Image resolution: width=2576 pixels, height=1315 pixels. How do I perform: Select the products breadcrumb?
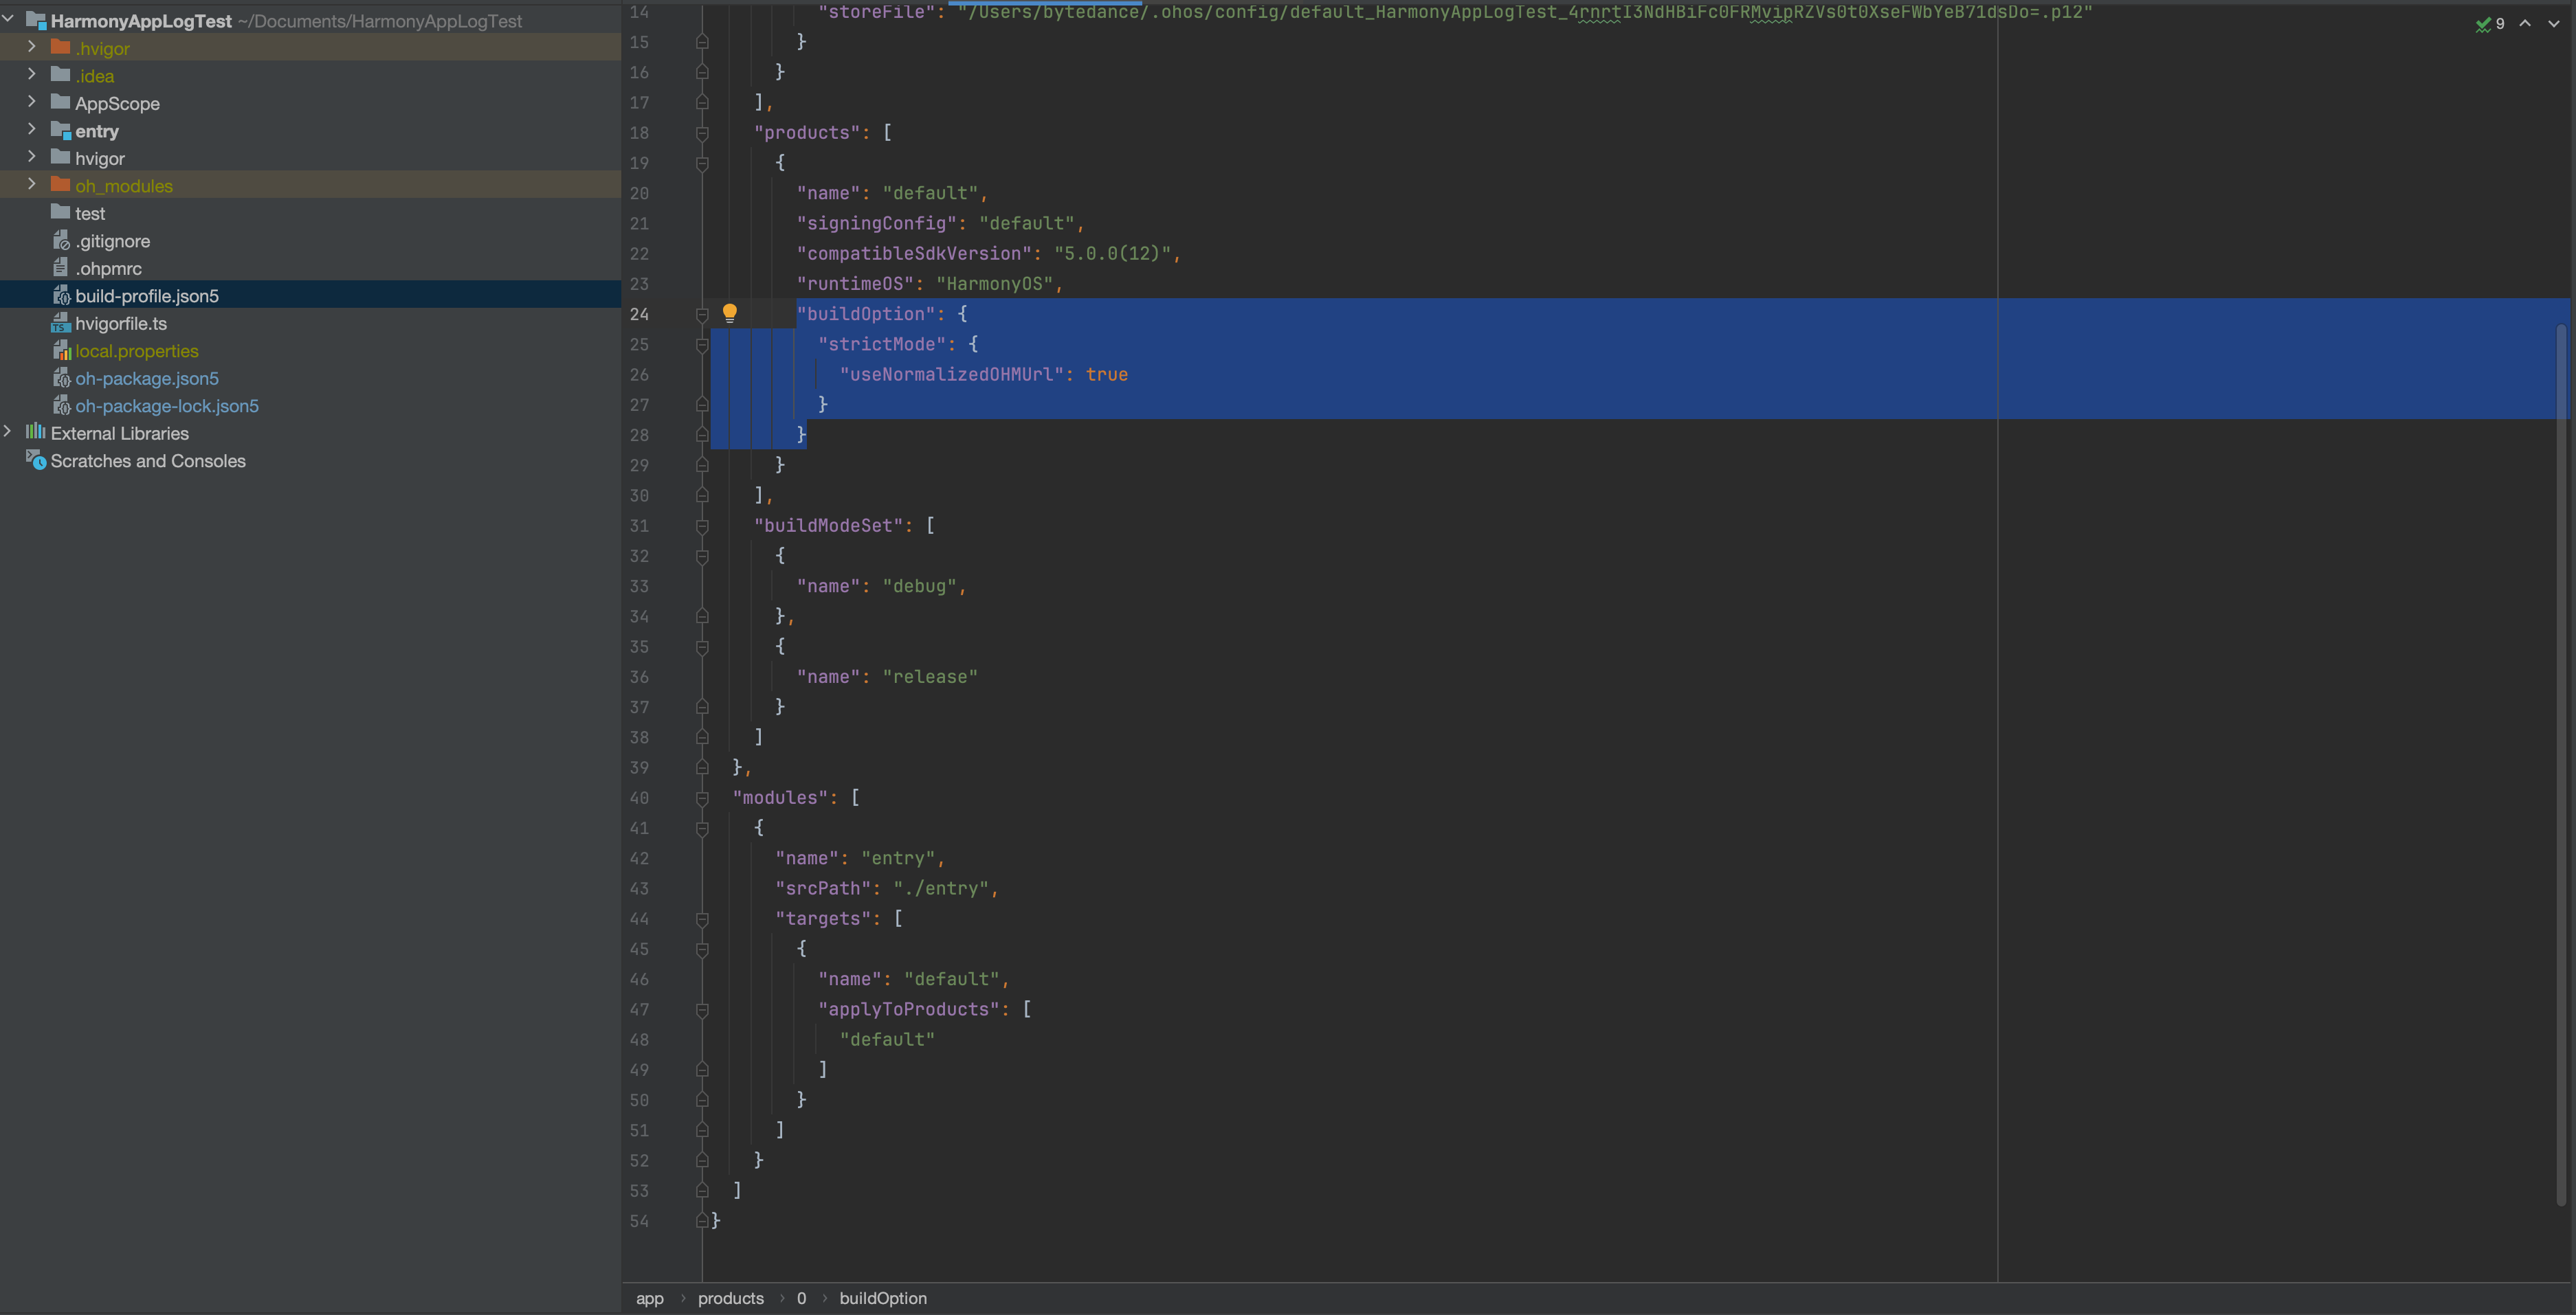tap(731, 1298)
